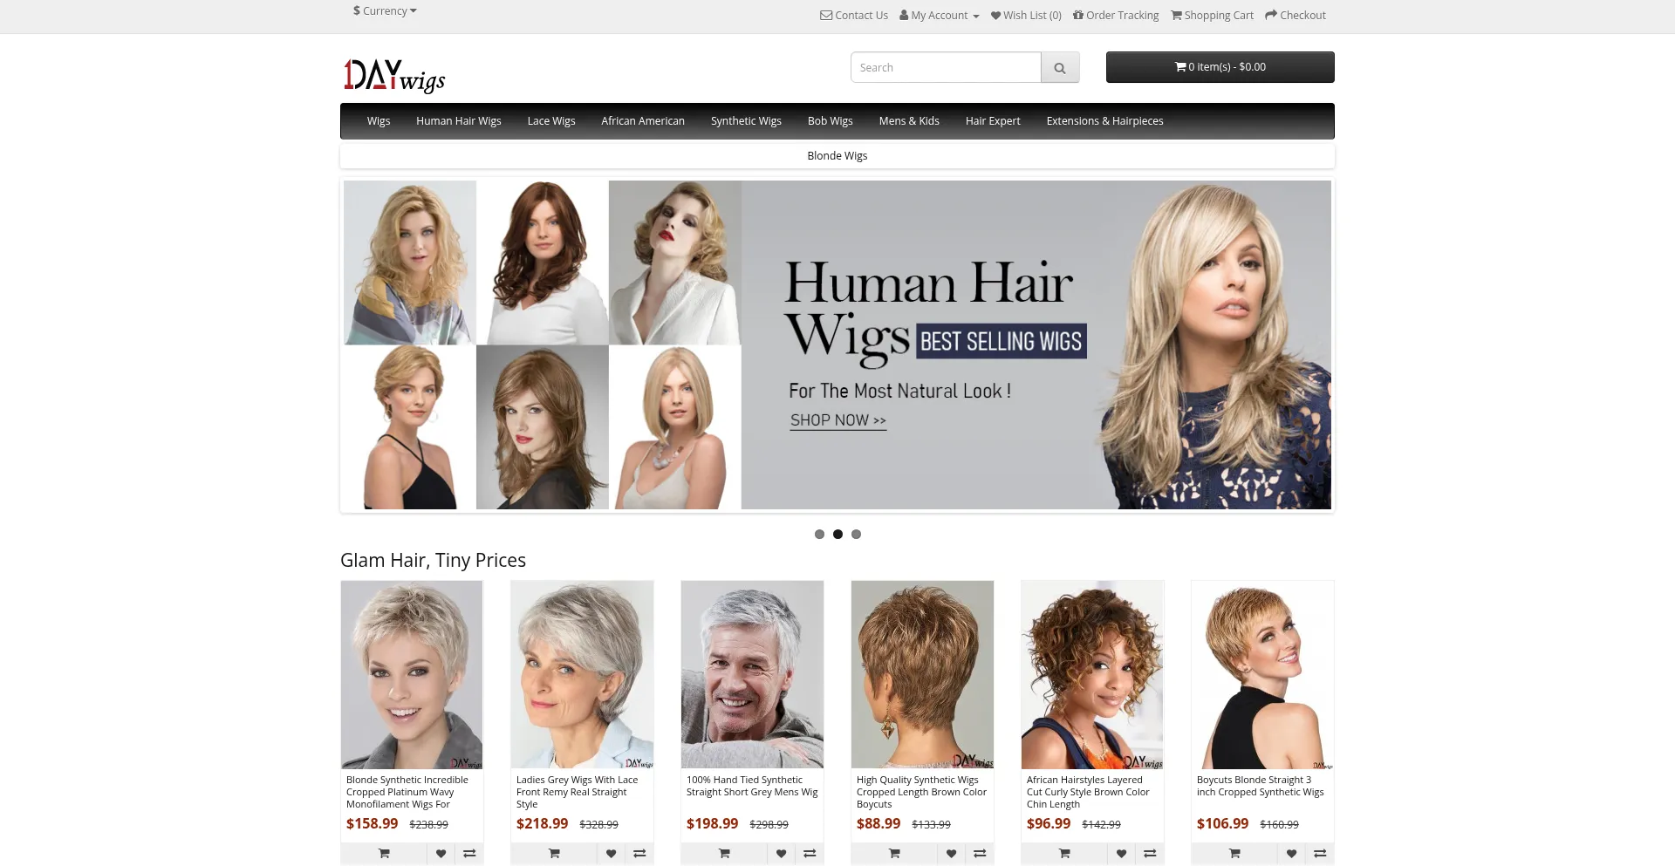Add Blonde Synthetic Cropped Platinum wig to cart
This screenshot has height=866, width=1675.
tap(384, 853)
